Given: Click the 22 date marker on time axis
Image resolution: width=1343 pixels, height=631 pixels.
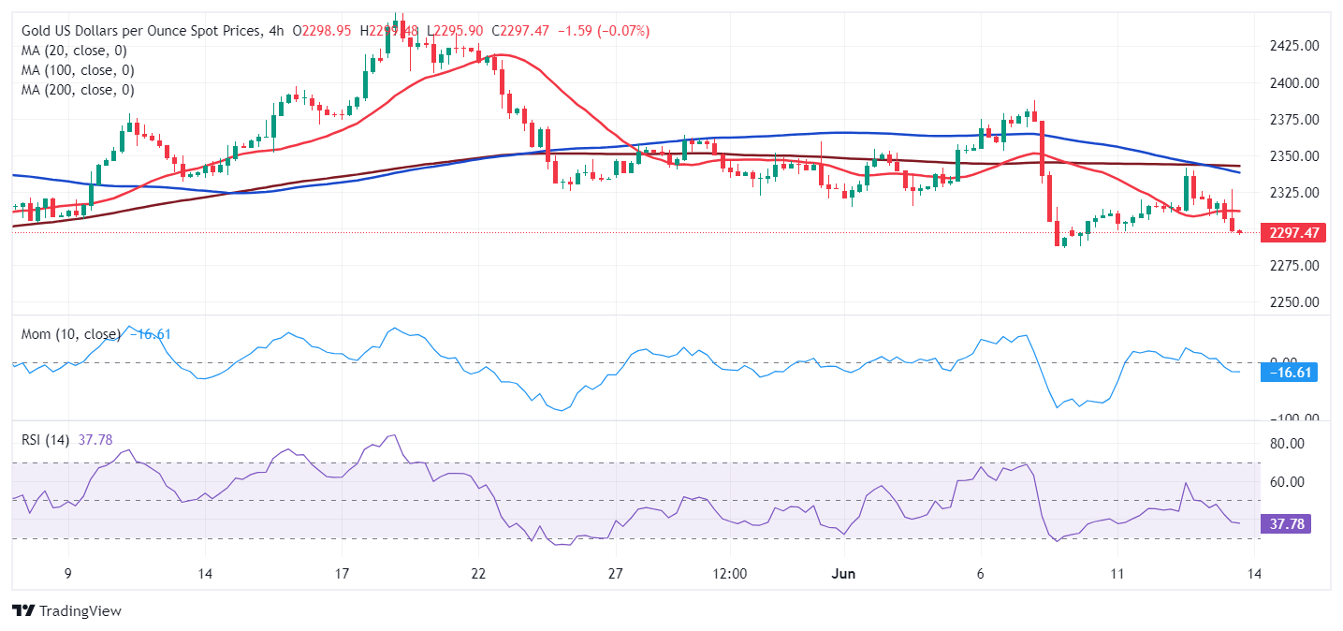Looking at the screenshot, I should point(478,574).
